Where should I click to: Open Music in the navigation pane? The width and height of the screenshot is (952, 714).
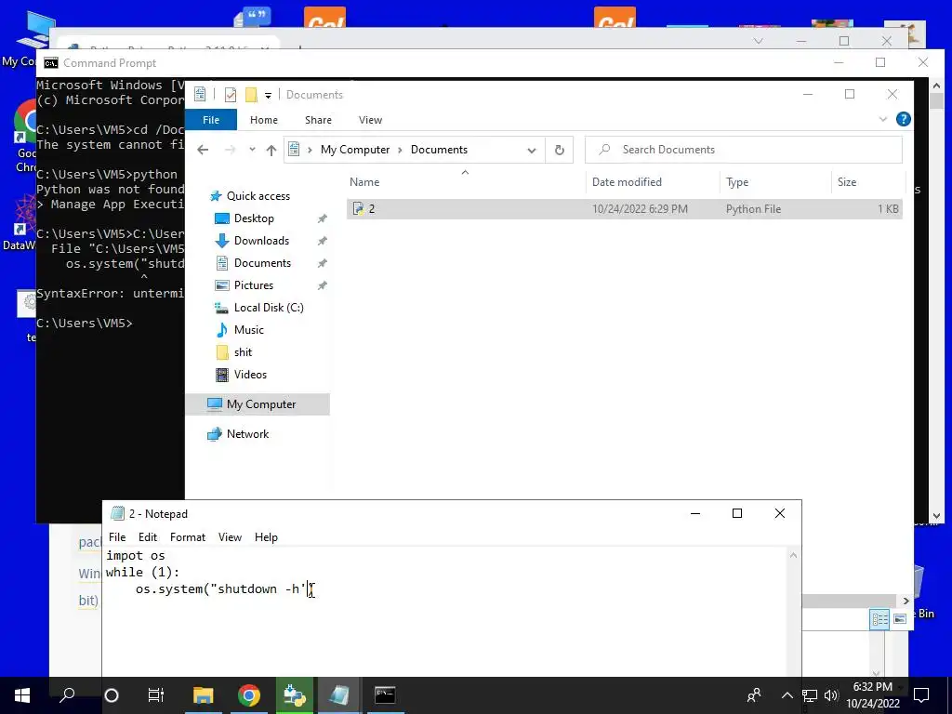[248, 330]
